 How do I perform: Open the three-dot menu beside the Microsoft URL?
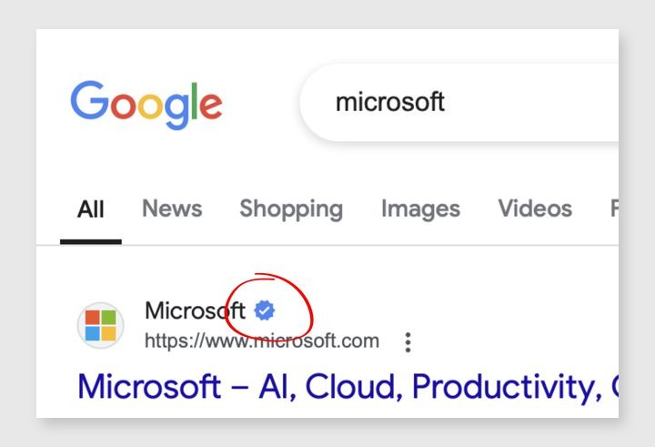coord(408,342)
